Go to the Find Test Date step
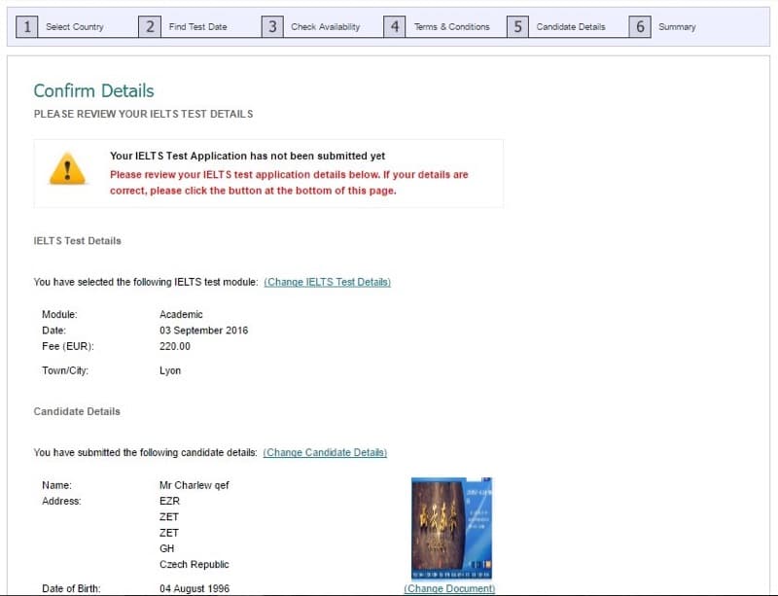Screen dimensions: 778x596 click(197, 27)
